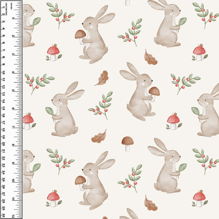Select the 9 inch number on ruler
Screen dimensions: 219x219
13,163
